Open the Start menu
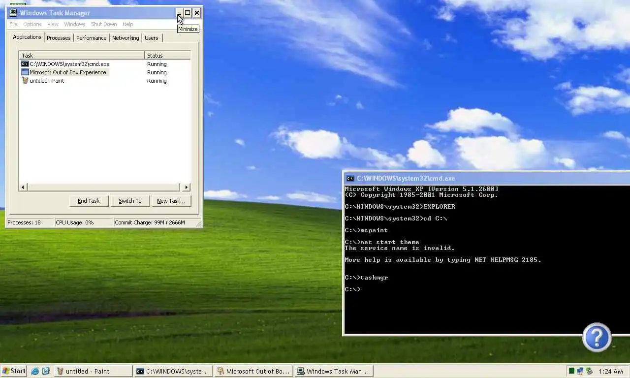 (x=14, y=371)
